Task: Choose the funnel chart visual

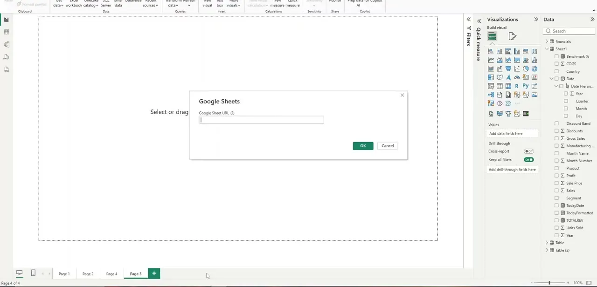Action: click(x=508, y=69)
